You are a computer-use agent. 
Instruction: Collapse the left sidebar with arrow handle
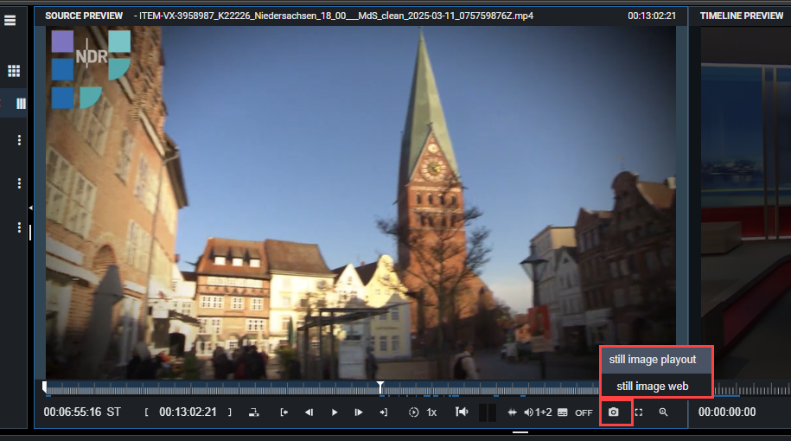(x=31, y=208)
